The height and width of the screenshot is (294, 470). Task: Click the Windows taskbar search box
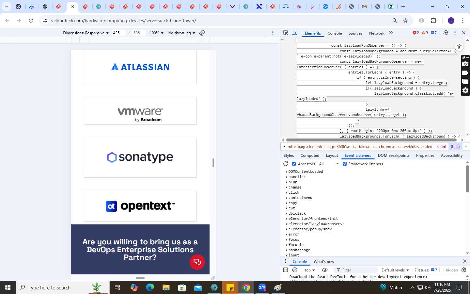[63, 287]
